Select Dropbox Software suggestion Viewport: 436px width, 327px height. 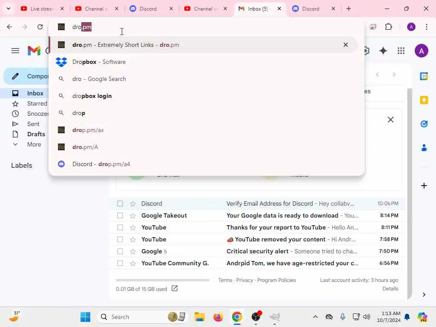(203, 62)
